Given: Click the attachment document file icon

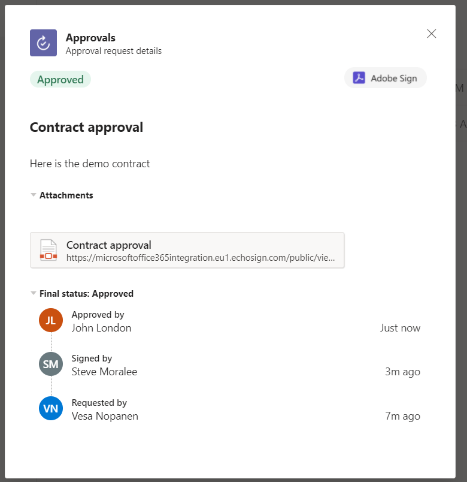Looking at the screenshot, I should 48,250.
